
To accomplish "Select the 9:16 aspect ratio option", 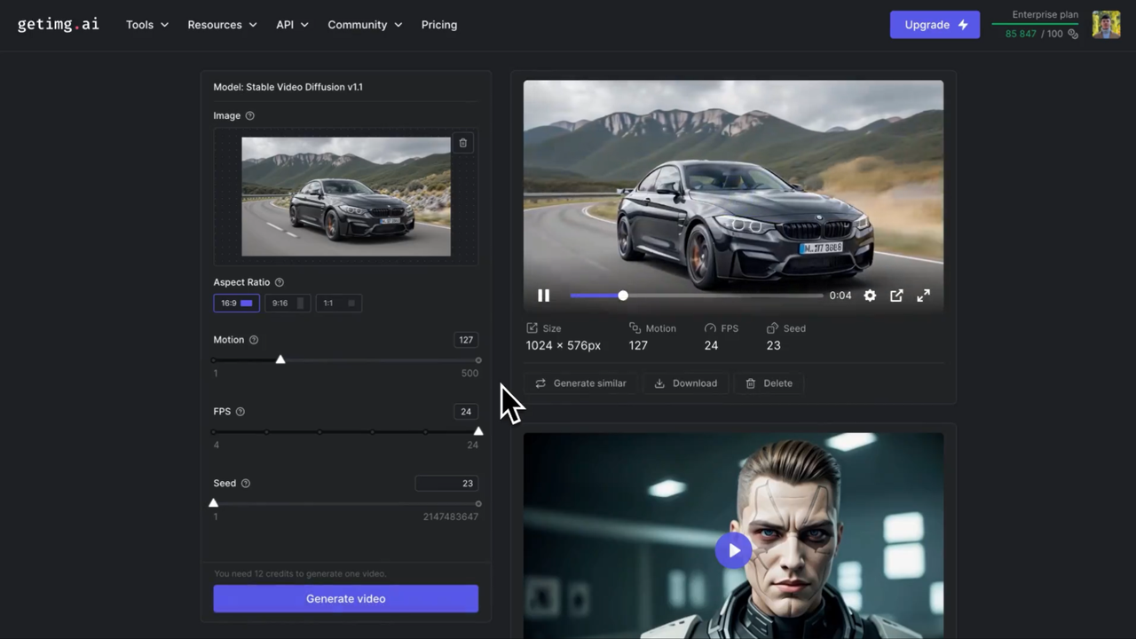I will (x=286, y=303).
